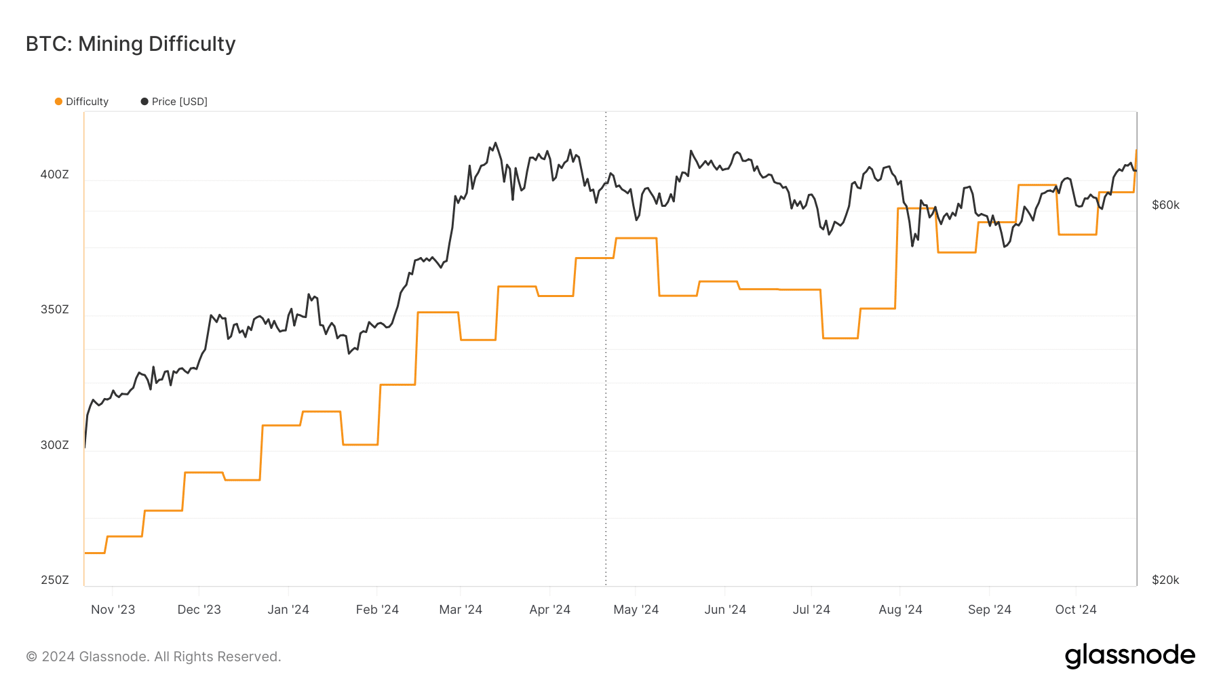Select the Aug '24 x-axis label
Image resolution: width=1221 pixels, height=687 pixels.
(x=900, y=610)
